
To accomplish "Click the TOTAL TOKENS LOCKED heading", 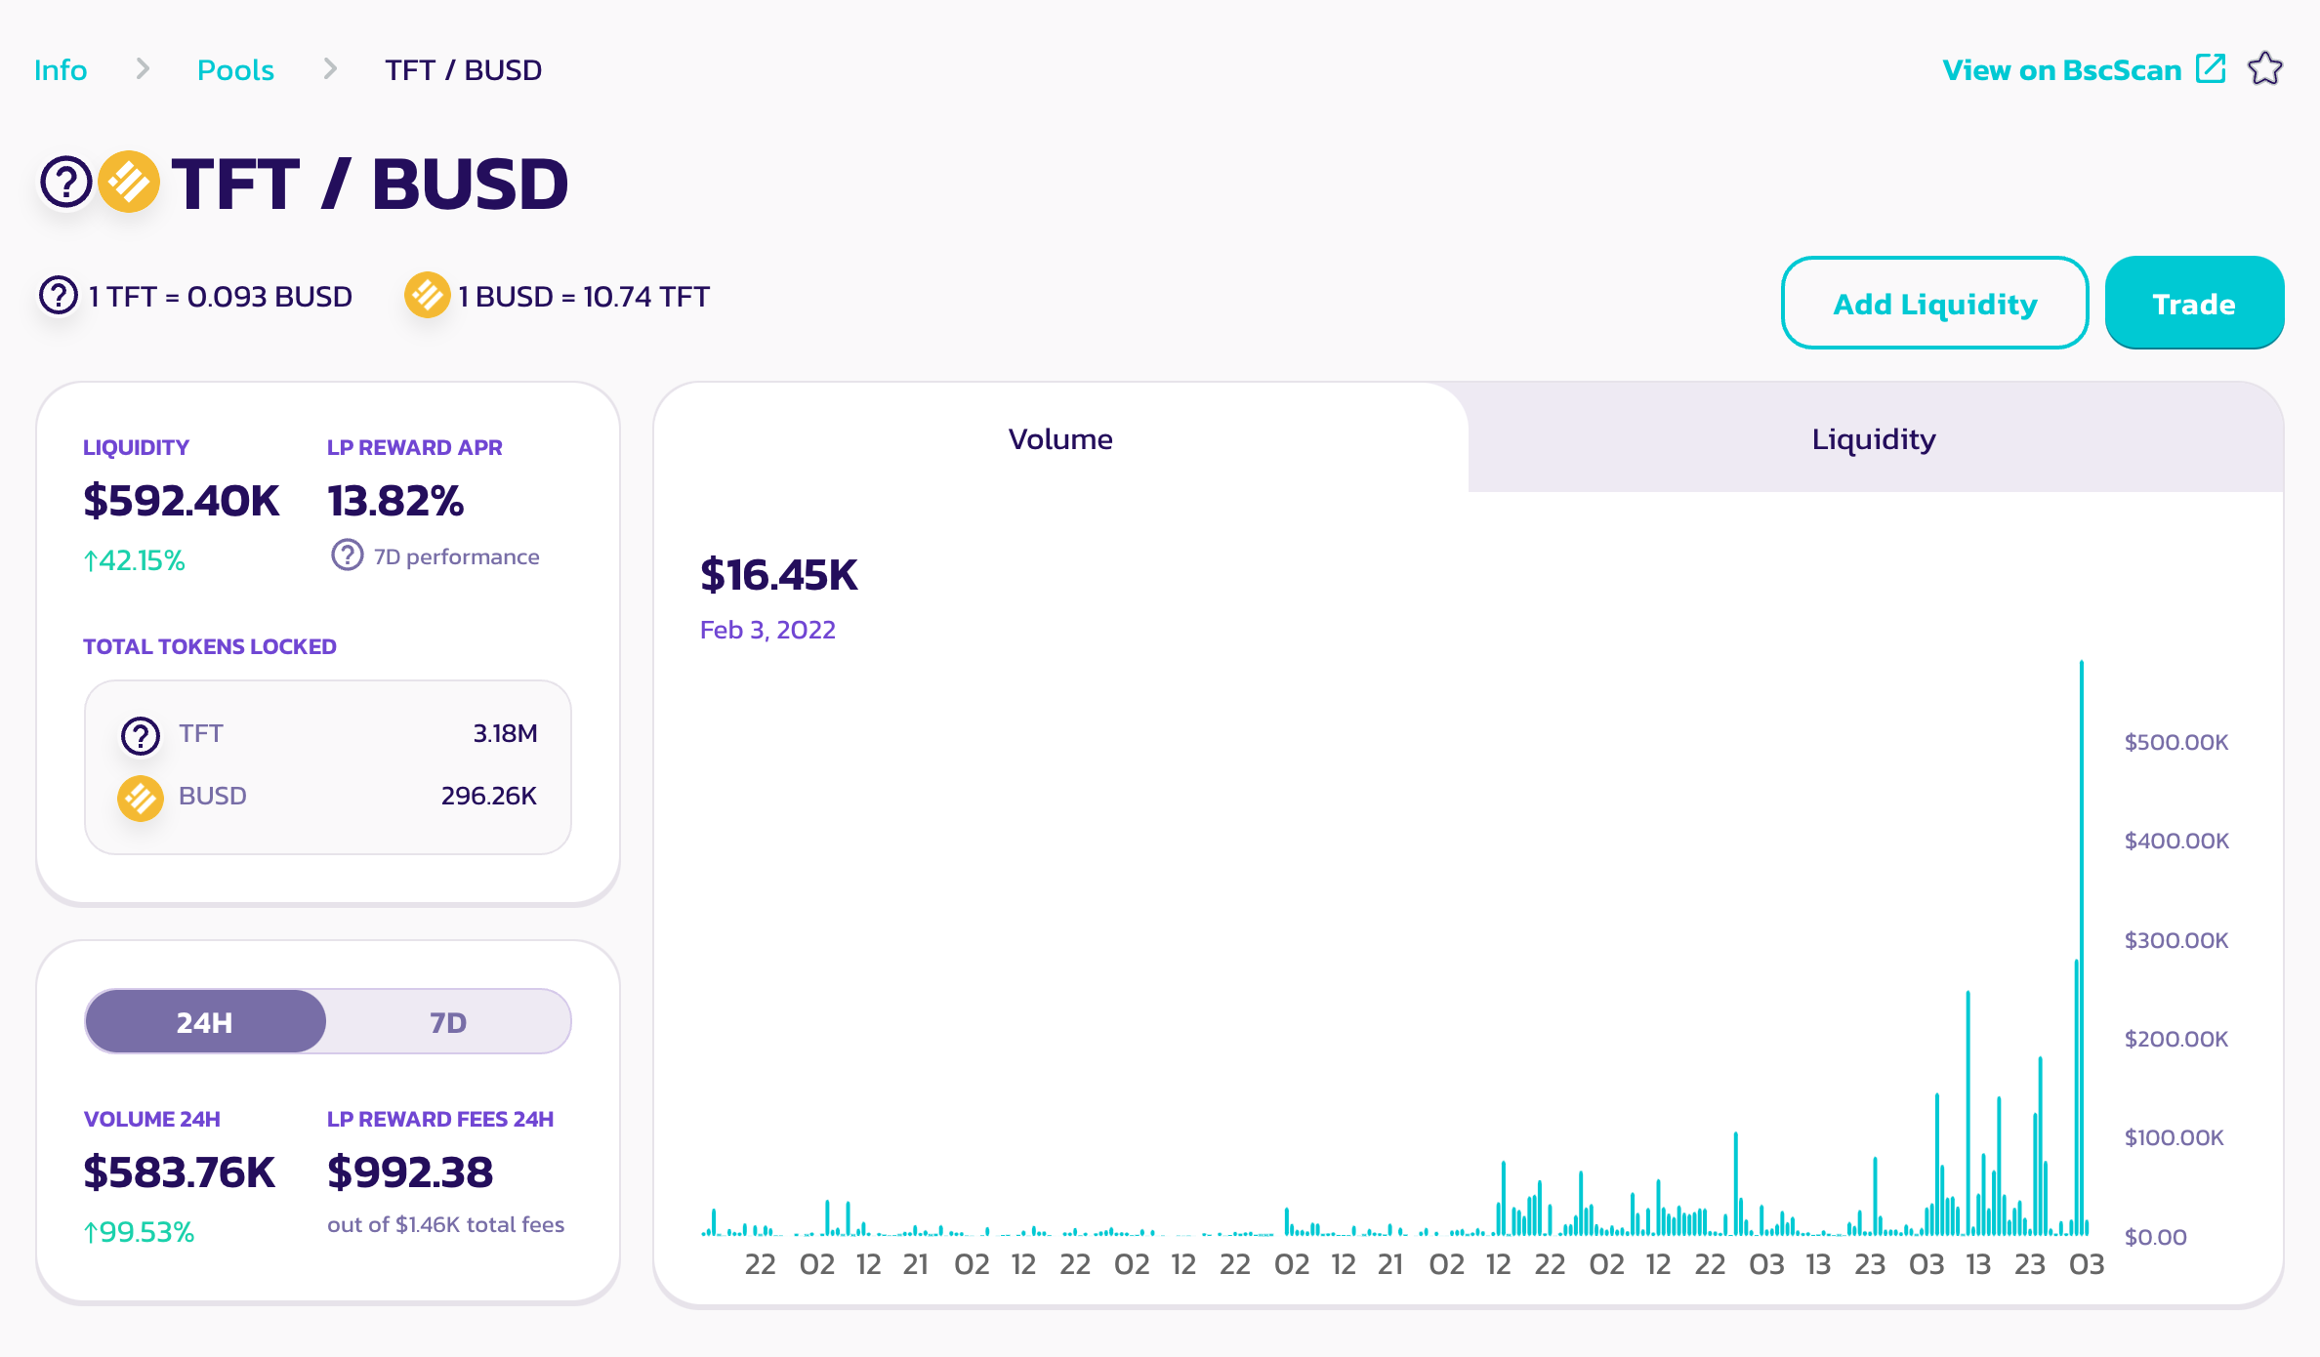I will pyautogui.click(x=210, y=646).
